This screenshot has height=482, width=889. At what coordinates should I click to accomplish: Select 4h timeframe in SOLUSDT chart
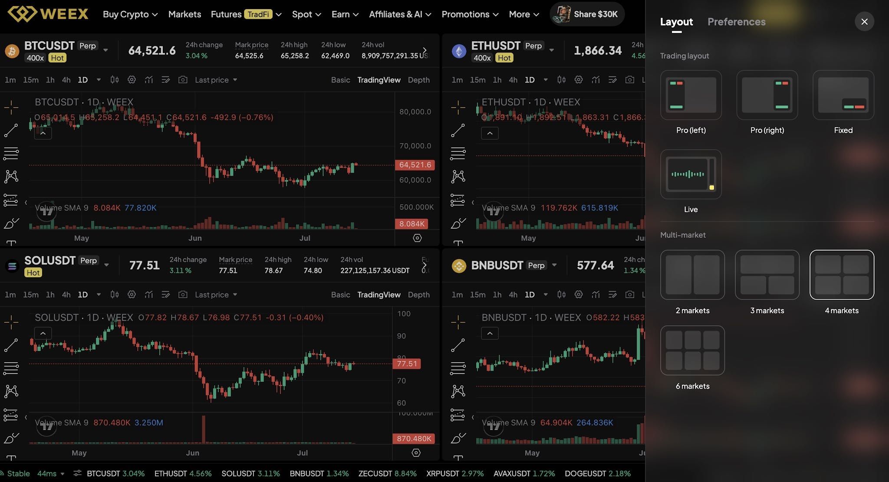(66, 295)
